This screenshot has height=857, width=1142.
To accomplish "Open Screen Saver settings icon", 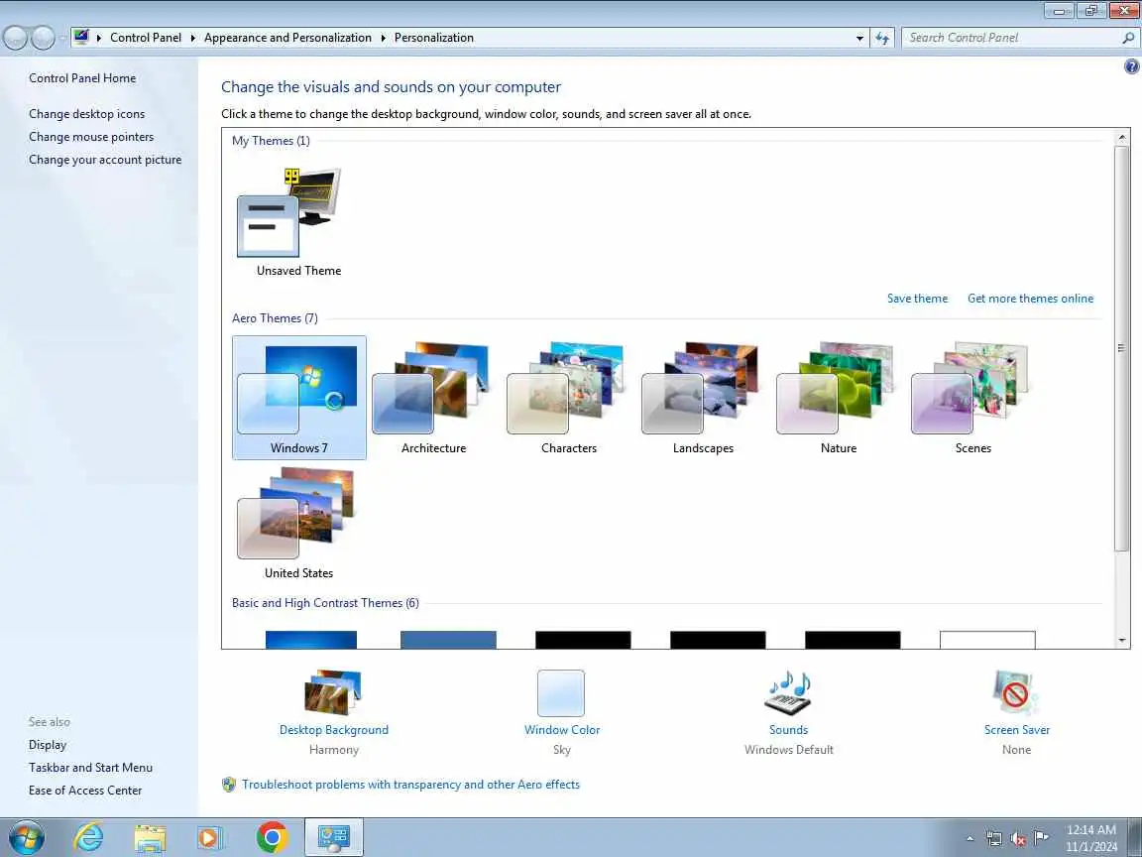I will (1016, 693).
